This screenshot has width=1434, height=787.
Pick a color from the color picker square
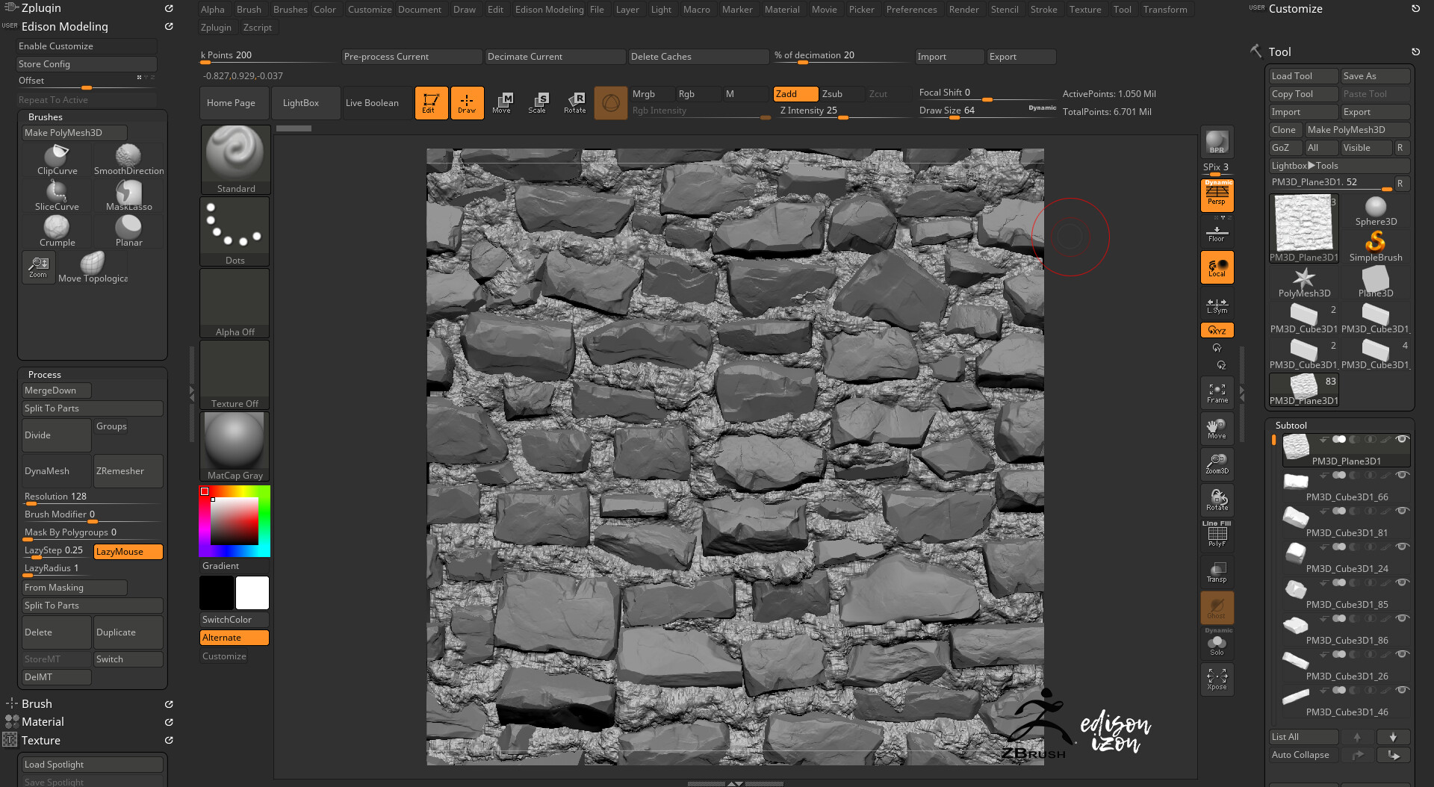(x=234, y=520)
